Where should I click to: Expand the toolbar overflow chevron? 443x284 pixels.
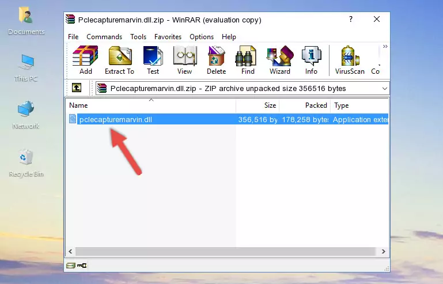tap(385, 47)
